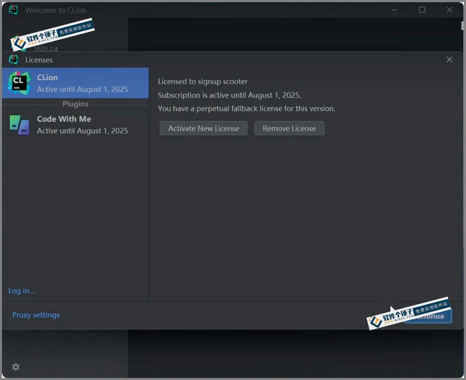Click 'Licensed to signup scooter' text

(x=203, y=82)
